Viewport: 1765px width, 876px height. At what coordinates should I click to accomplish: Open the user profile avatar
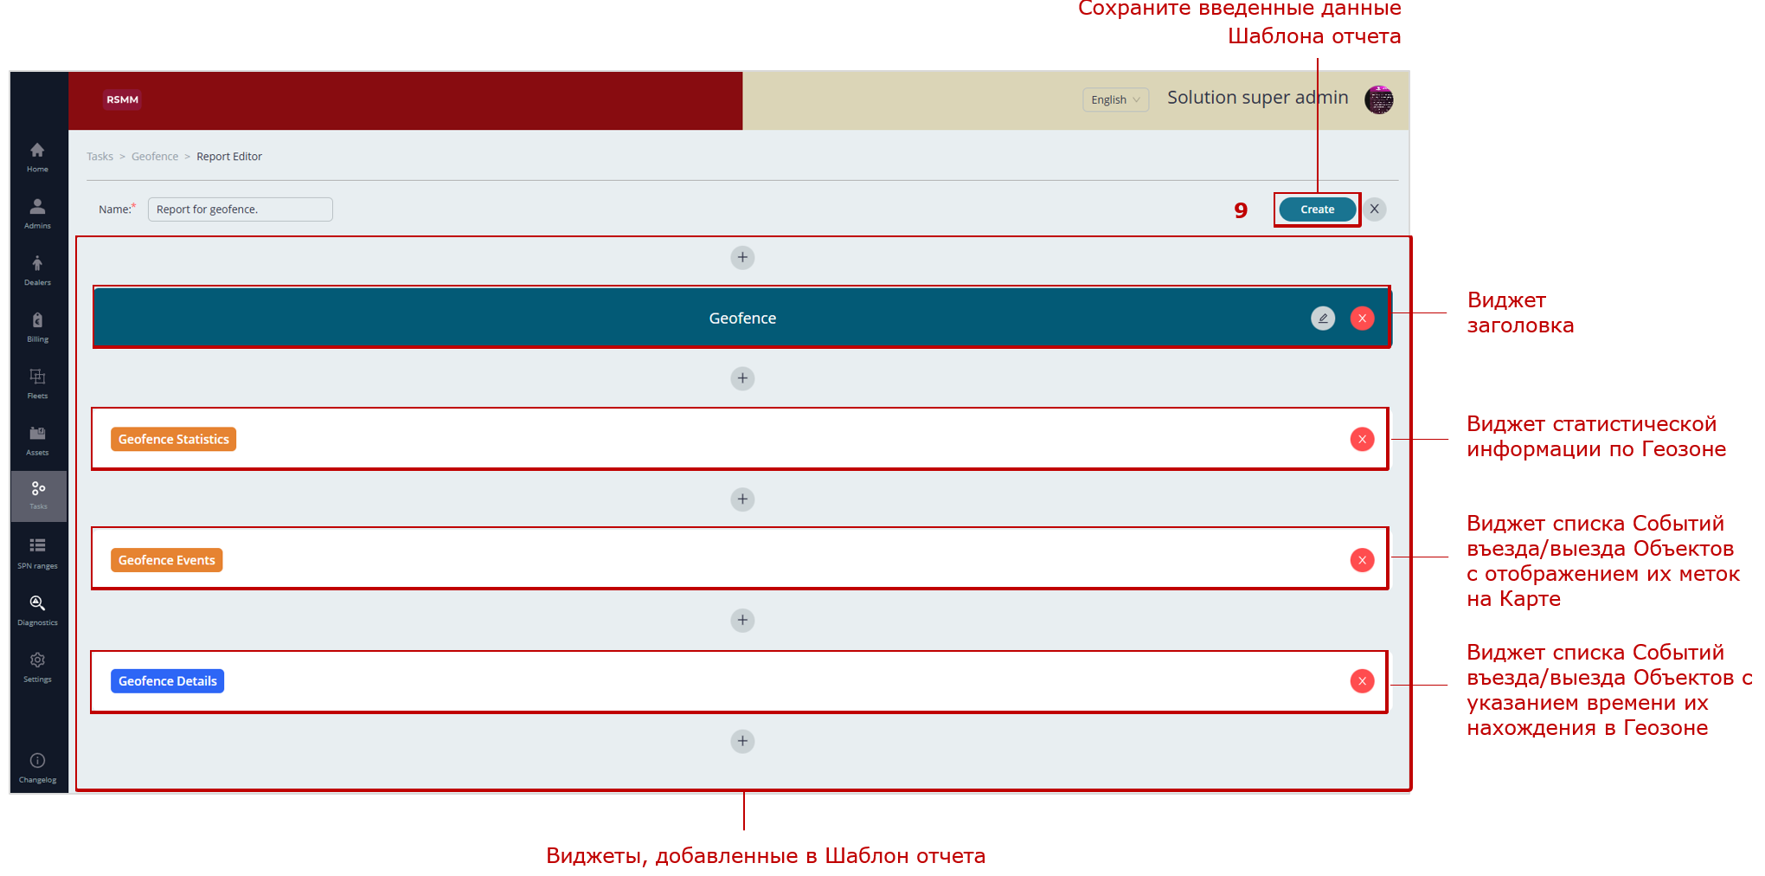1378,100
